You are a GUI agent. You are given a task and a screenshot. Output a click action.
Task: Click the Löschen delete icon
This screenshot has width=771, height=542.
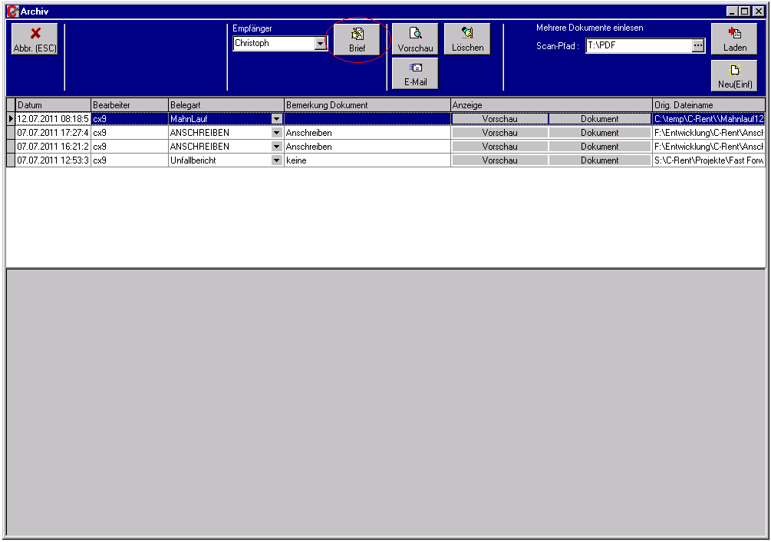tap(468, 37)
